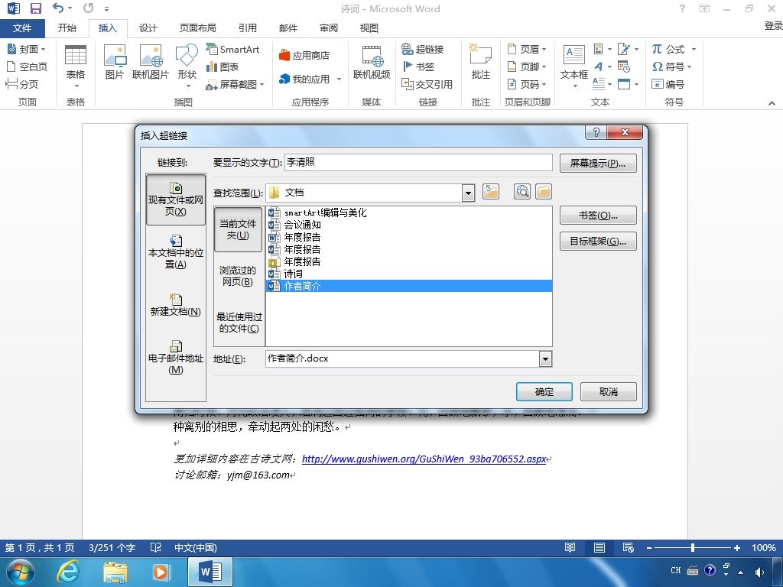Click the 图片 picture insert icon

(115, 62)
